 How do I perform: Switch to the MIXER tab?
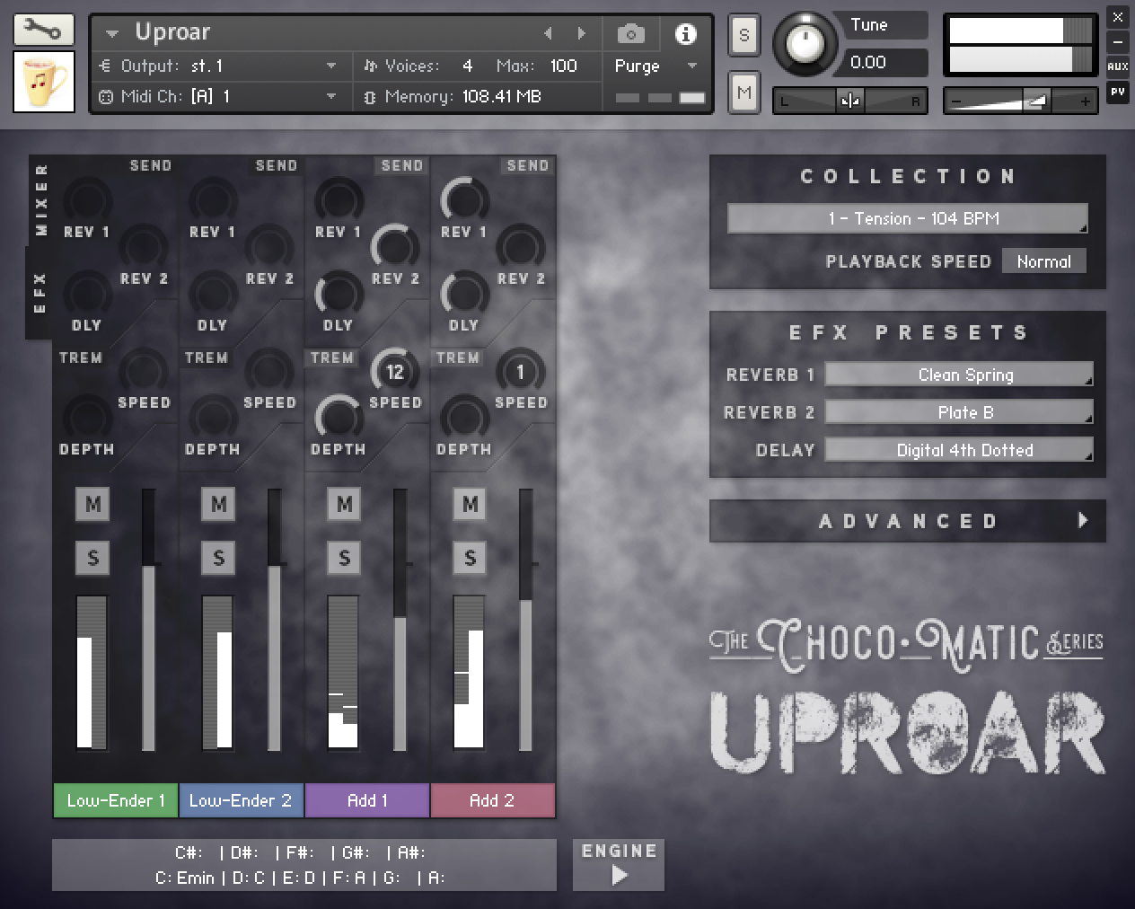click(x=41, y=199)
